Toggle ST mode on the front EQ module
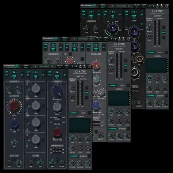173x173 pixels. pos(43,75)
